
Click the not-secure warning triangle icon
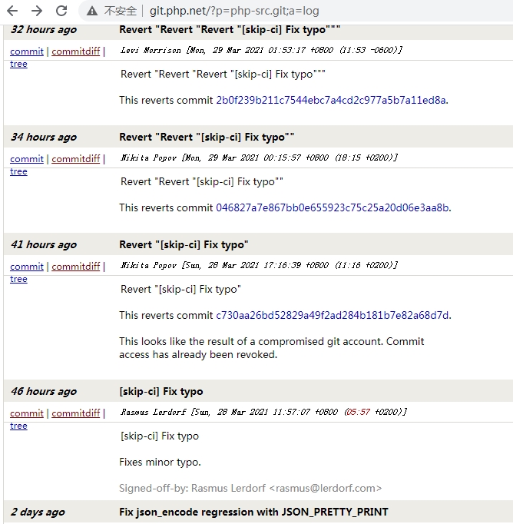click(x=92, y=11)
